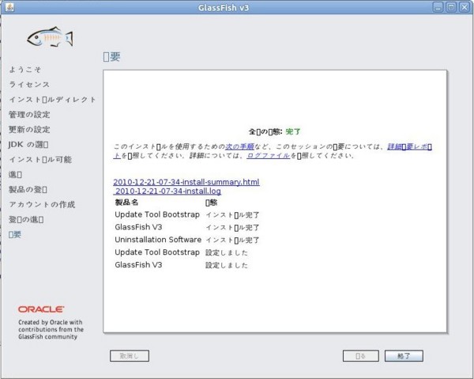The image size is (474, 379).
Task: Click the disabled 取消し cancel button
Action: click(130, 356)
